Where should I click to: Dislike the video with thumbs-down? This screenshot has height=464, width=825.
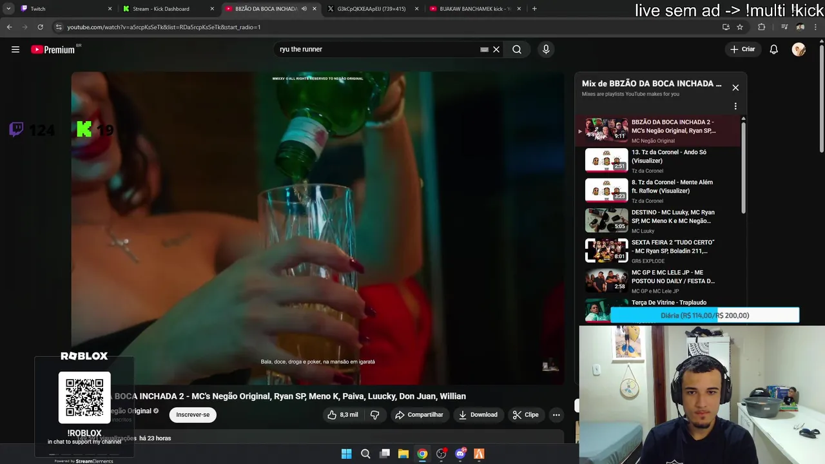pos(374,415)
